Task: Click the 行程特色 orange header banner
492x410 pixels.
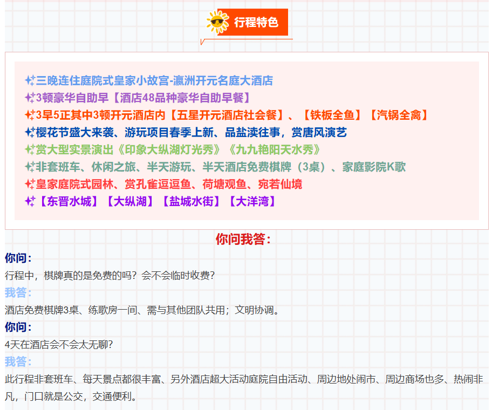Action: [x=252, y=22]
